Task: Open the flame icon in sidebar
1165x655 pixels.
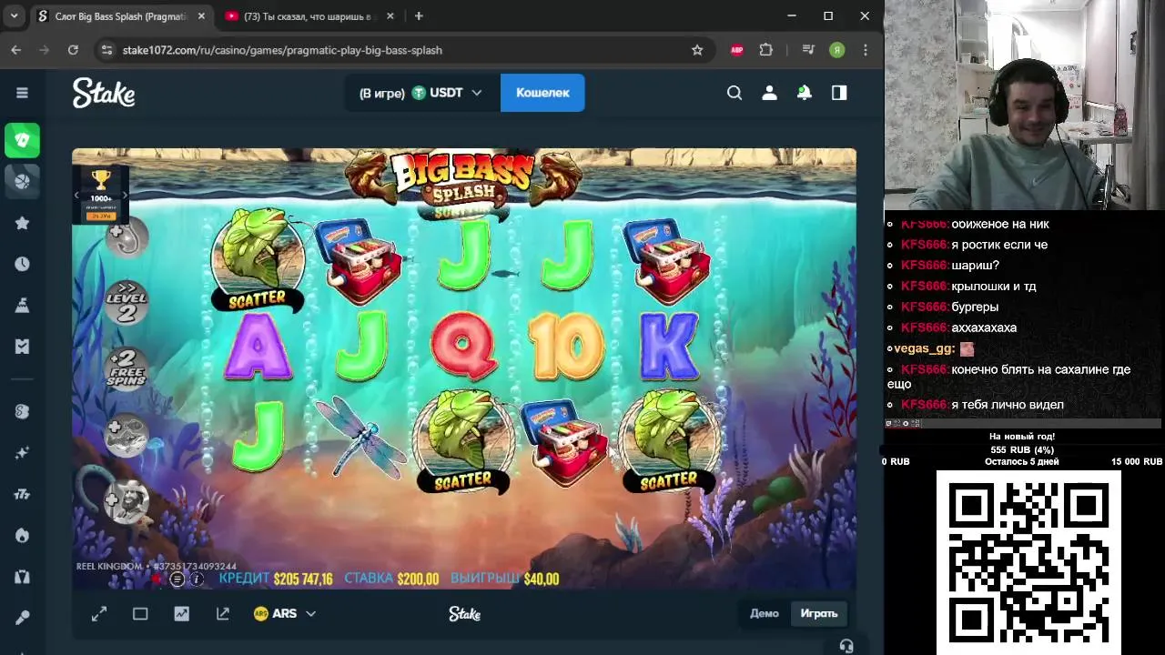Action: [22, 535]
